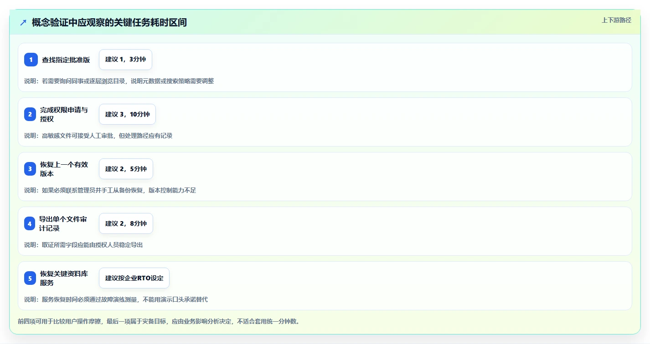Select the 查找指定批准版 task title
650x344 pixels.
click(x=66, y=60)
